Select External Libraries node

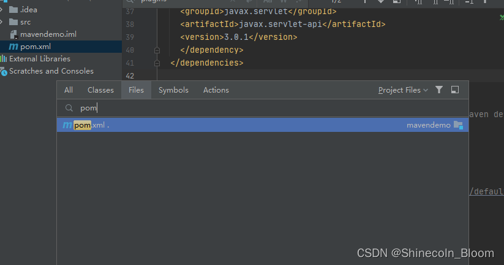point(40,59)
